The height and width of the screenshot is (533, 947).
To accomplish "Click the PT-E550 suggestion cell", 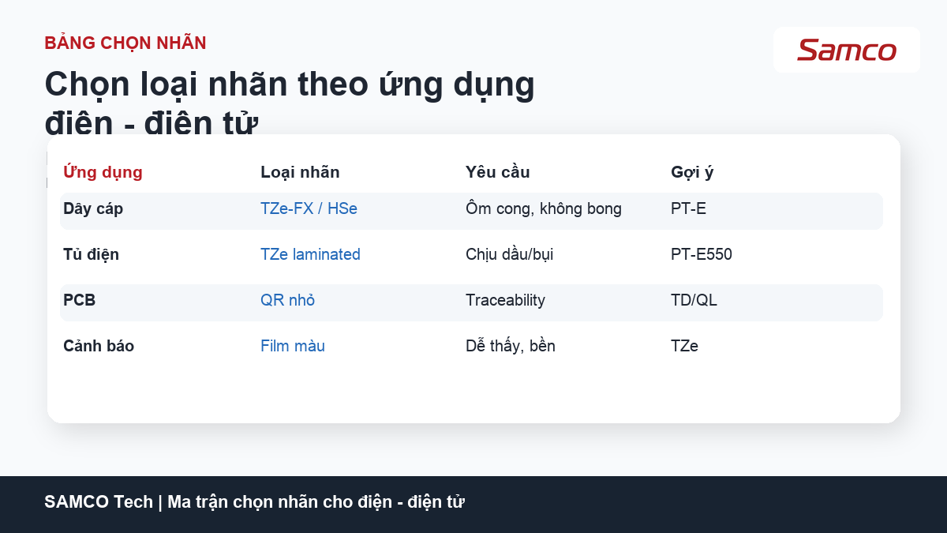I will (702, 255).
